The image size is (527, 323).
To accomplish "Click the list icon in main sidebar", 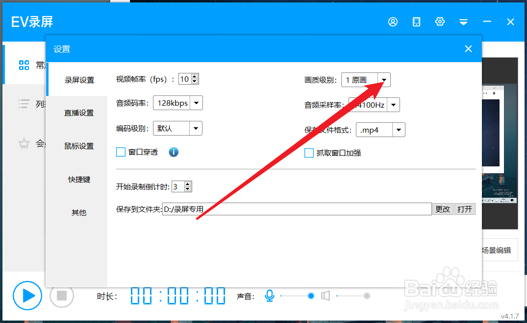I will click(x=24, y=104).
